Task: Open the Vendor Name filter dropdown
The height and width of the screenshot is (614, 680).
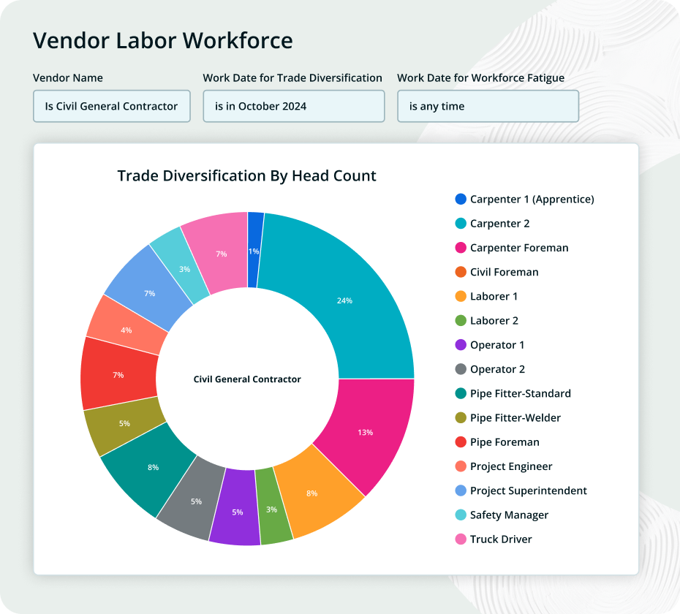Action: [x=111, y=106]
